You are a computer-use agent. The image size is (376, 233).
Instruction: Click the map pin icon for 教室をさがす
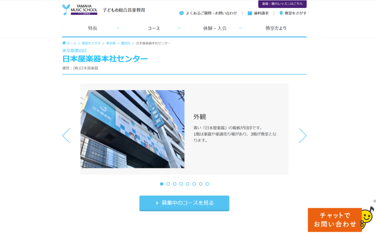281,13
